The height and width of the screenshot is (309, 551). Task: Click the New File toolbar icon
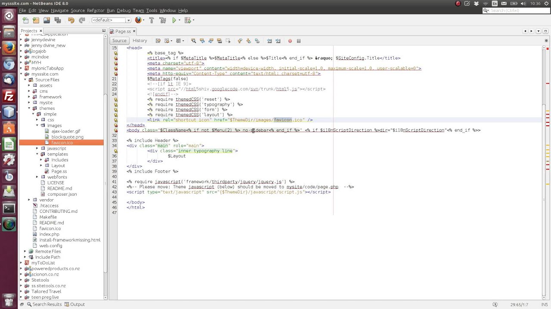coord(25,20)
